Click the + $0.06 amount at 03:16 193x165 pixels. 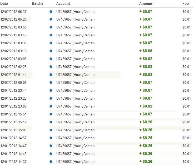[146, 51]
